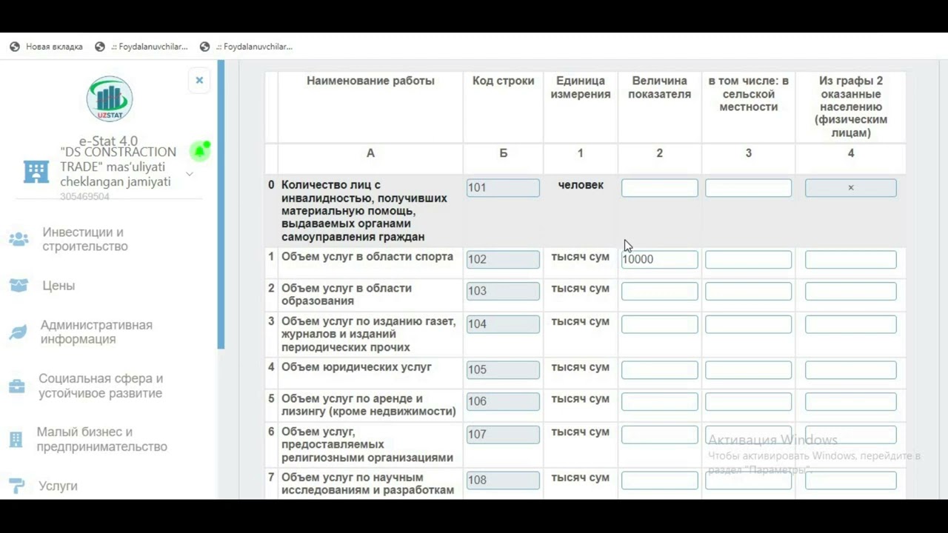Close the sidebar with the X button
The image size is (948, 533).
tap(199, 80)
